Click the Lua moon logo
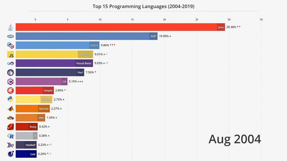This screenshot has height=161, width=287. [10, 154]
